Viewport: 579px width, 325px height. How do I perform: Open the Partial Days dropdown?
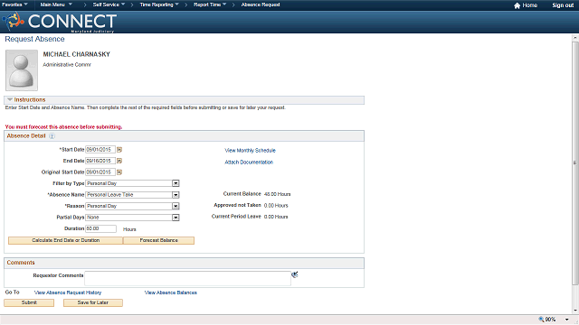coord(176,218)
